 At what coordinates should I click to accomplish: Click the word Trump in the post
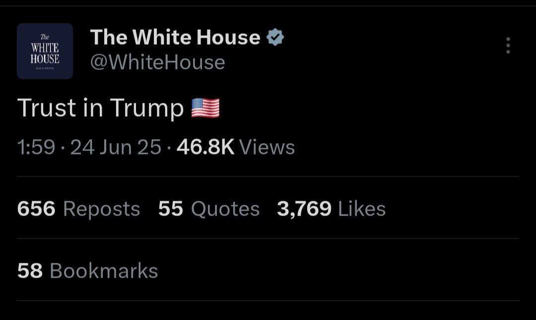147,108
